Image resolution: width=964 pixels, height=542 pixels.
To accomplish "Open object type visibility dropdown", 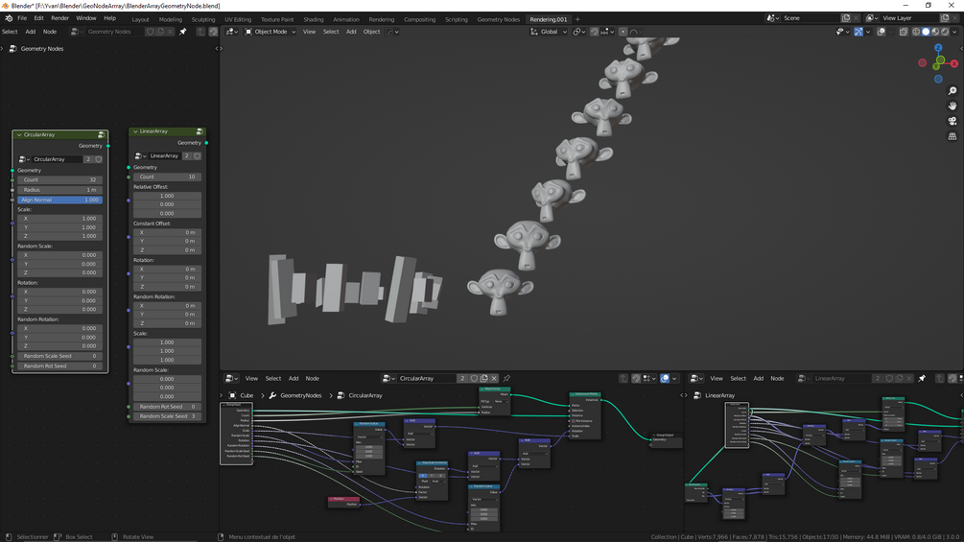I will [x=842, y=32].
